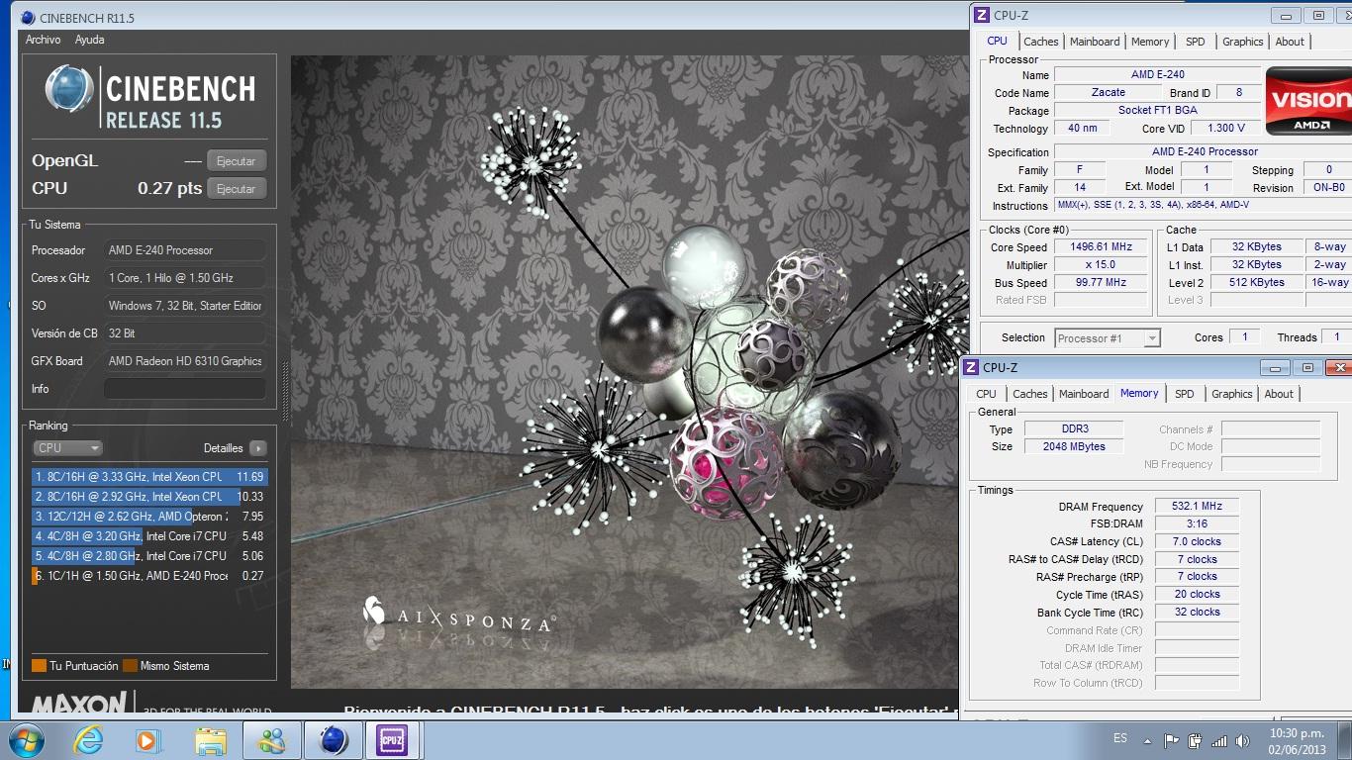Click the Detalles arrow button
The height and width of the screenshot is (760, 1352).
point(258,448)
